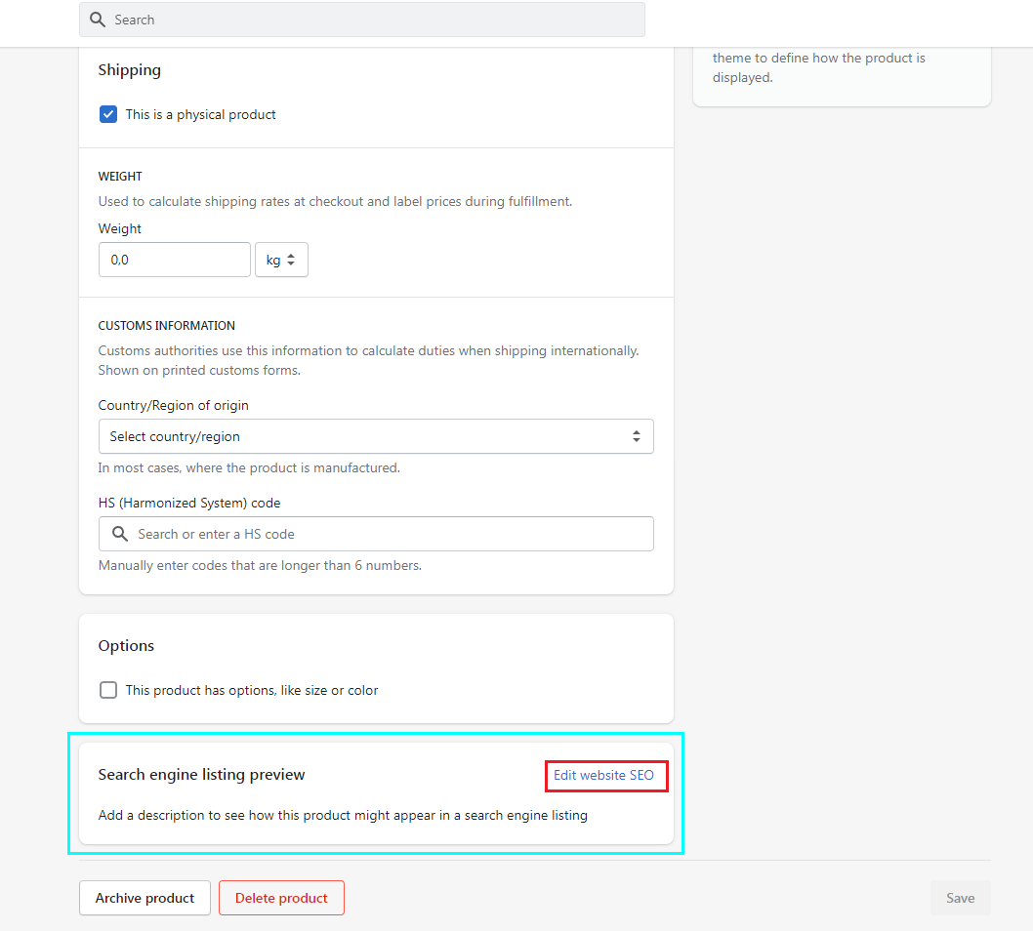Click the 'CUSTOMS INFORMATION' heading
This screenshot has height=931, width=1033.
tap(167, 326)
